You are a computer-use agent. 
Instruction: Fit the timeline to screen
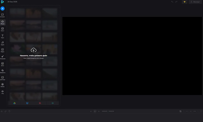point(195,111)
